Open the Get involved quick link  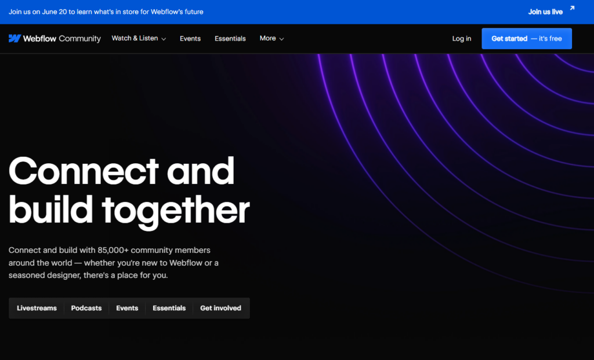click(220, 308)
